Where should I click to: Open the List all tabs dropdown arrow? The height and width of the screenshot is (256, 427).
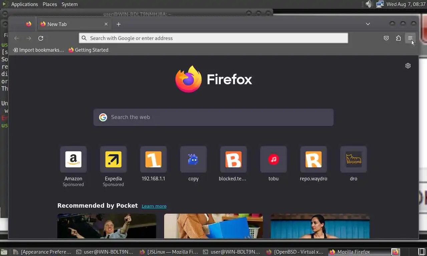tap(368, 24)
